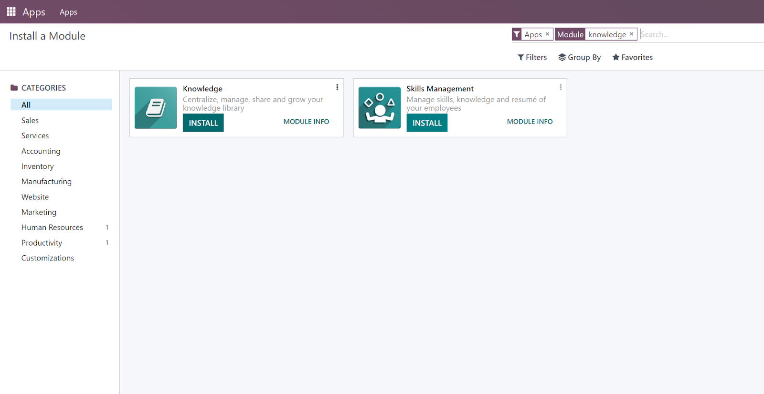Screen dimensions: 764x394
Task: Open the Favorites star menu
Action: [633, 57]
